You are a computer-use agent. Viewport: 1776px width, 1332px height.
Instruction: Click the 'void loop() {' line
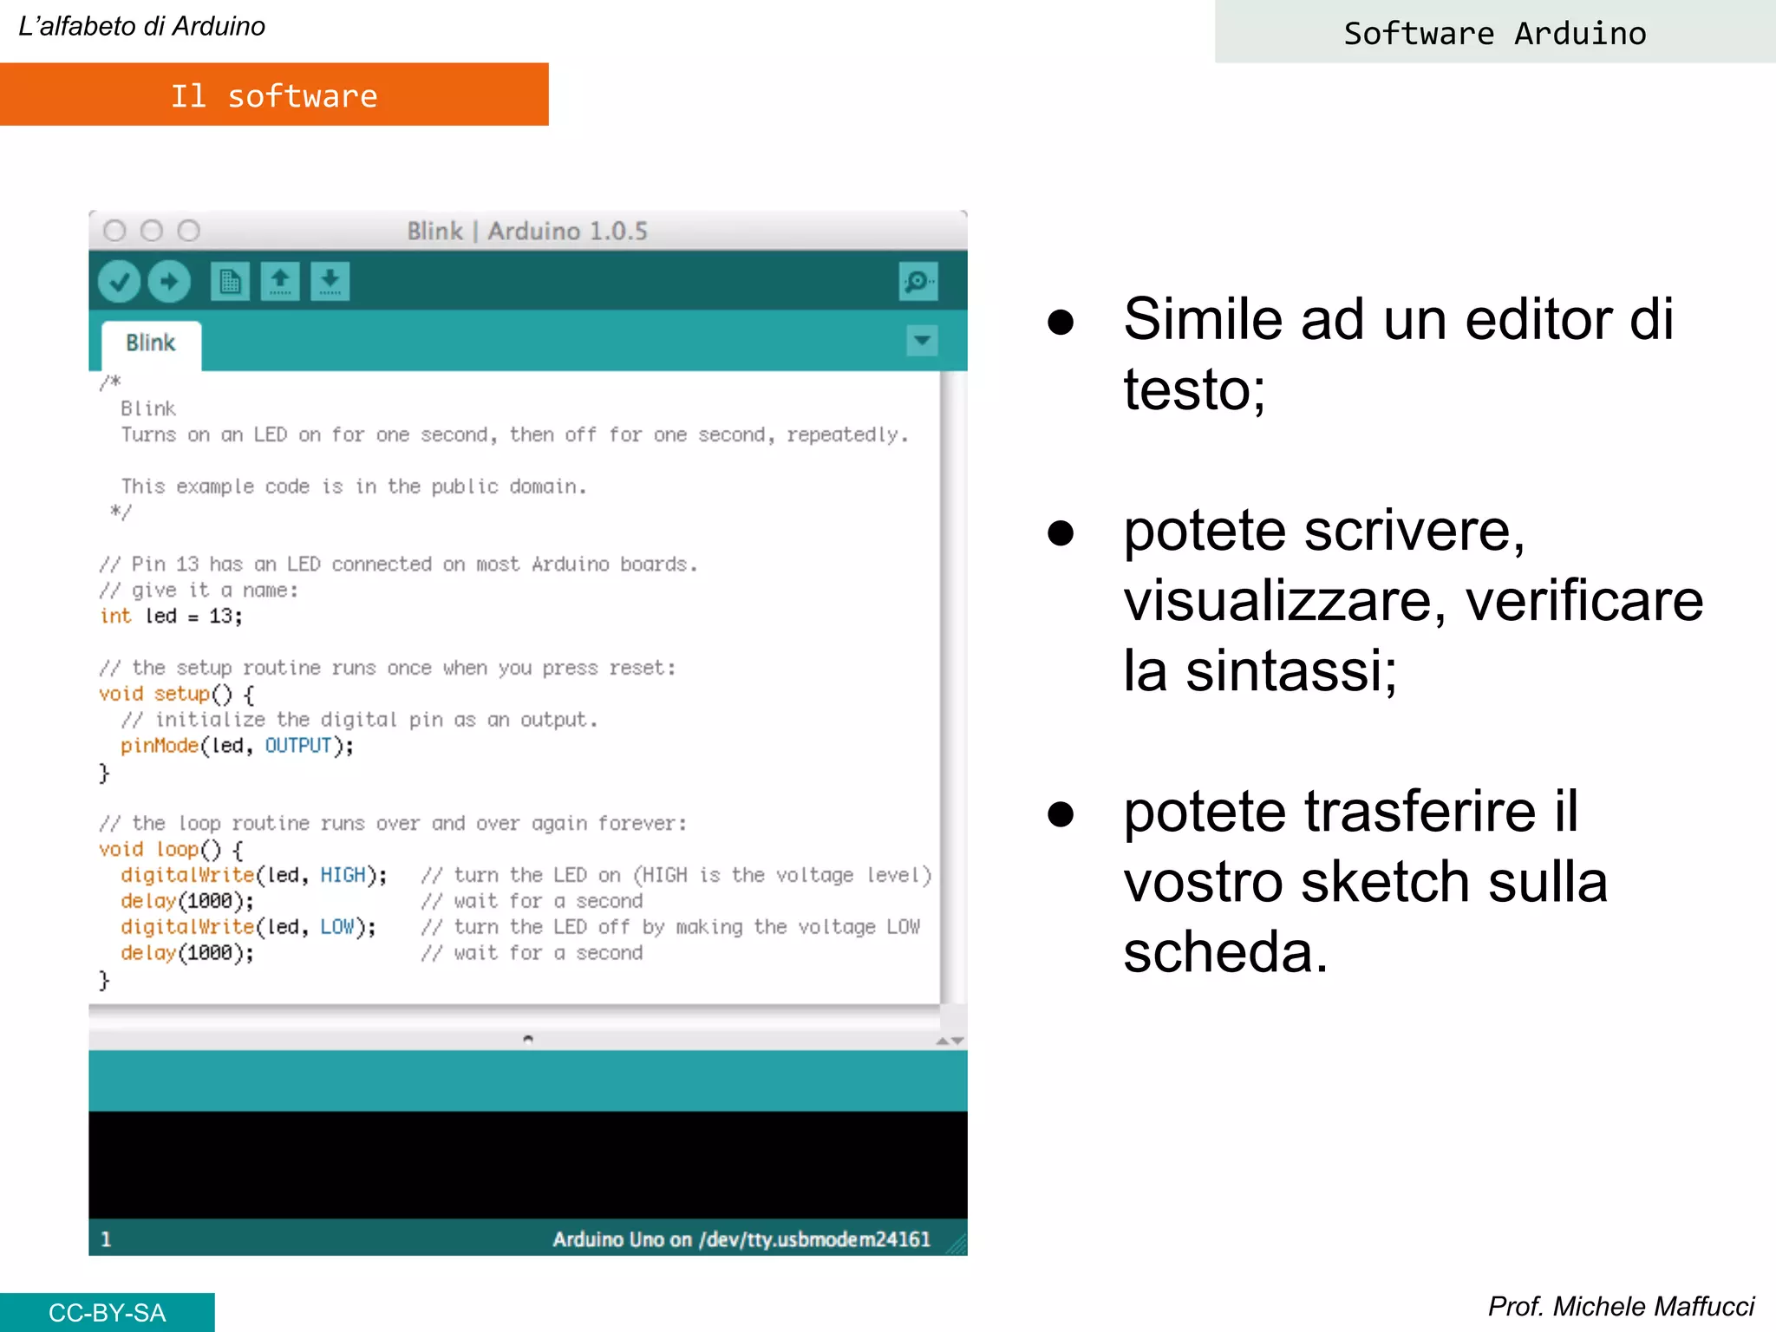171,849
